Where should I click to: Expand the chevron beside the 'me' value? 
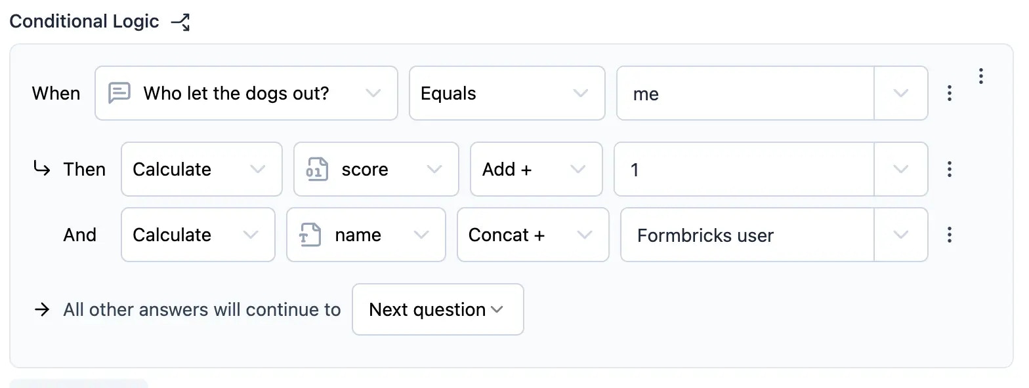click(900, 93)
